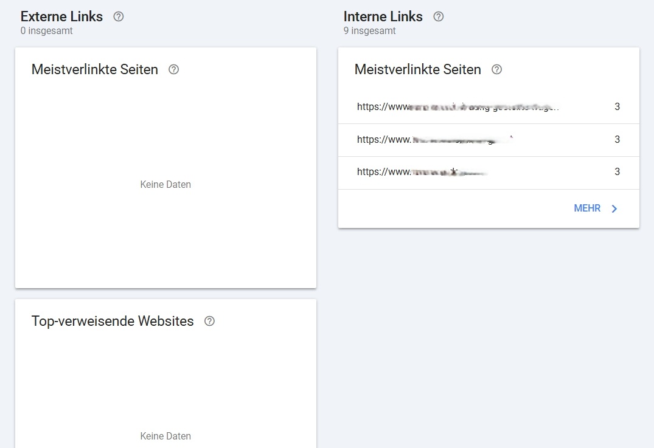Click the chevron arrow beside MEHR
654x448 pixels.
tap(614, 208)
